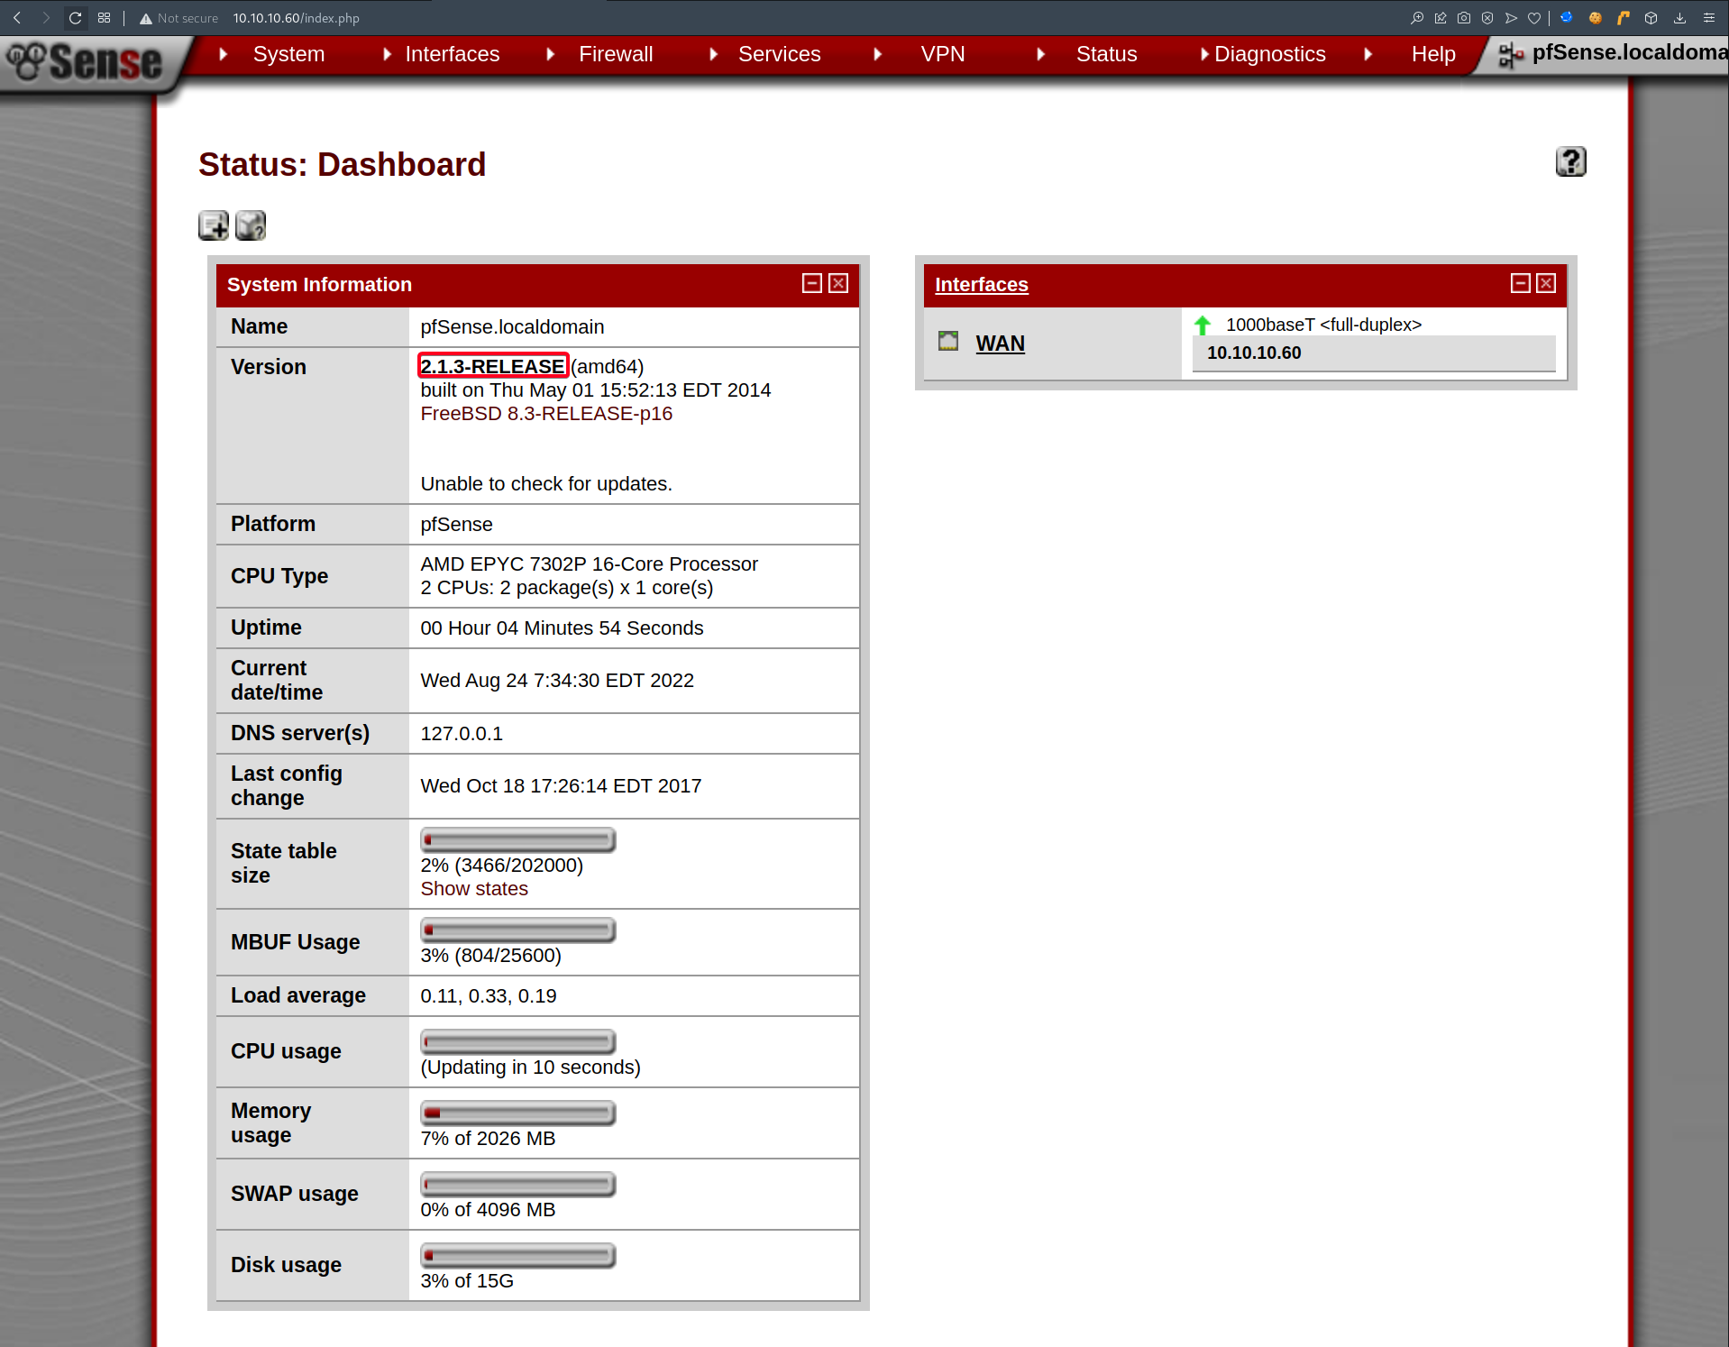Click the heart bookmark icon in browser toolbar
1729x1347 pixels.
pos(1534,18)
